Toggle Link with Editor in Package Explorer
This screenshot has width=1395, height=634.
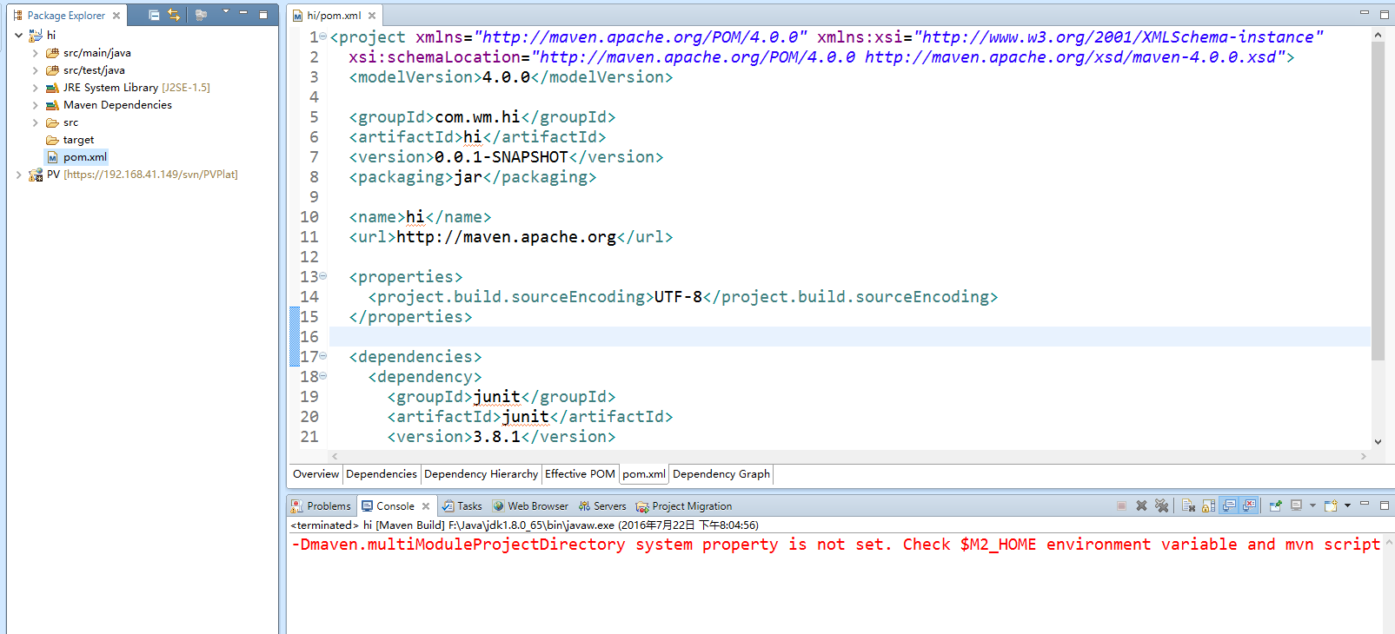174,15
